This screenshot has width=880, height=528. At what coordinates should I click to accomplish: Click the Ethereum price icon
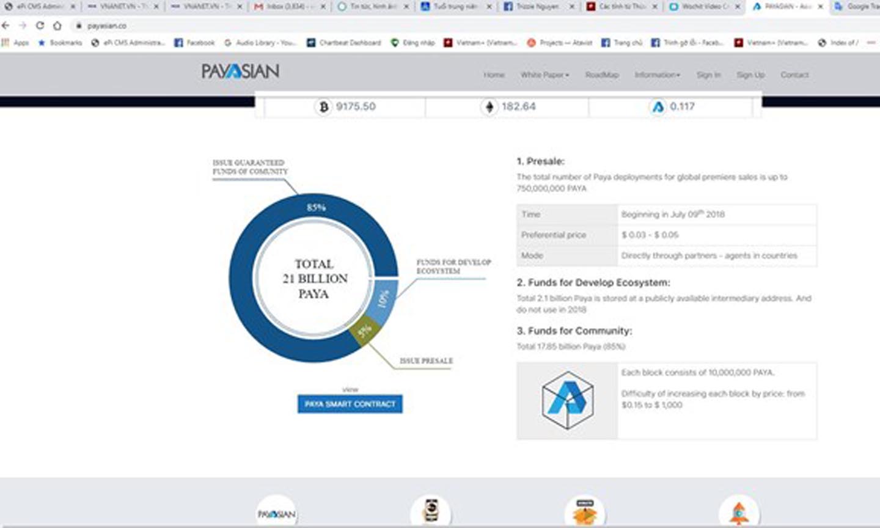click(489, 107)
